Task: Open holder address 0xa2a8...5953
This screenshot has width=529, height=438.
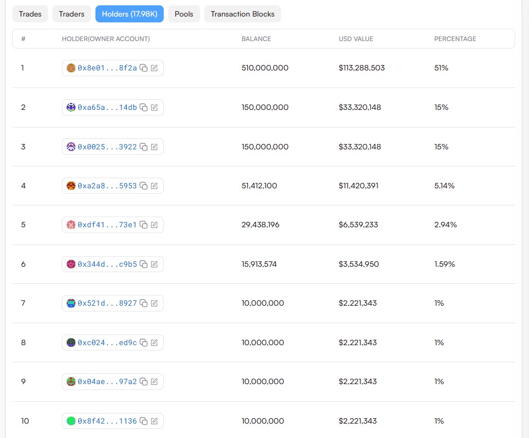Action: click(107, 186)
